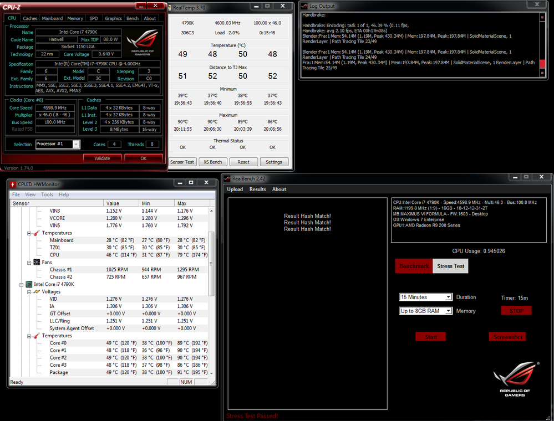This screenshot has height=421, width=554.
Task: Click the RealTemp title bar icon
Action: (170, 7)
